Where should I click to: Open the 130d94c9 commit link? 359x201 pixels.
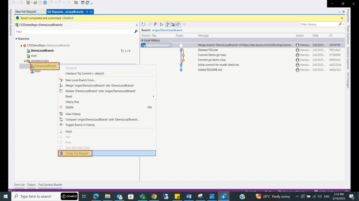click(x=68, y=18)
